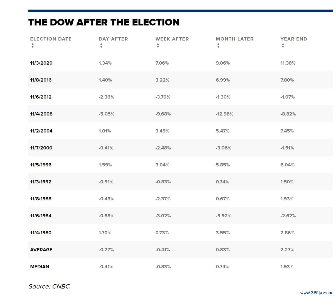
Task: Select the Year End column header
Action: tap(294, 39)
